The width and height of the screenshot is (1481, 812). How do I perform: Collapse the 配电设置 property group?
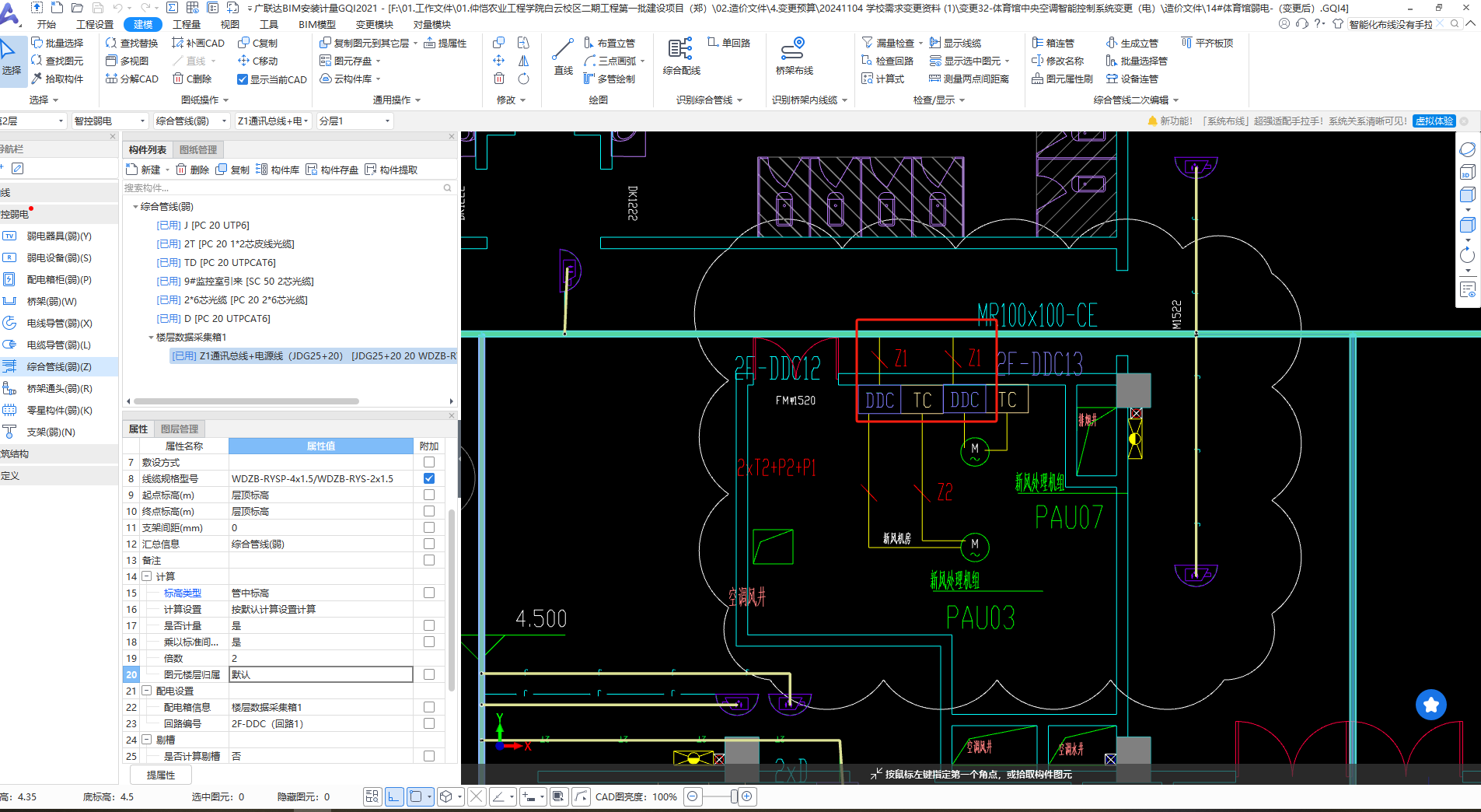(x=146, y=691)
